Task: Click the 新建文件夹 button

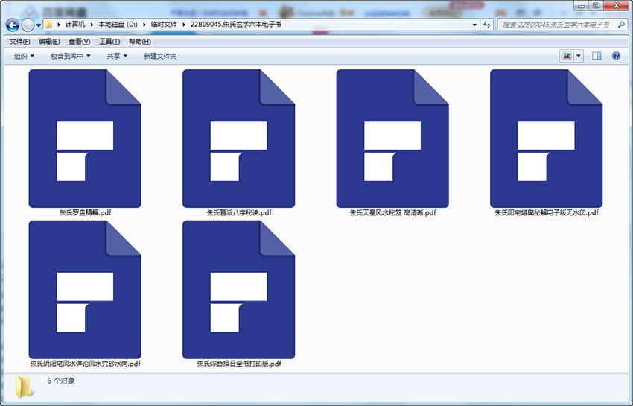Action: point(160,56)
